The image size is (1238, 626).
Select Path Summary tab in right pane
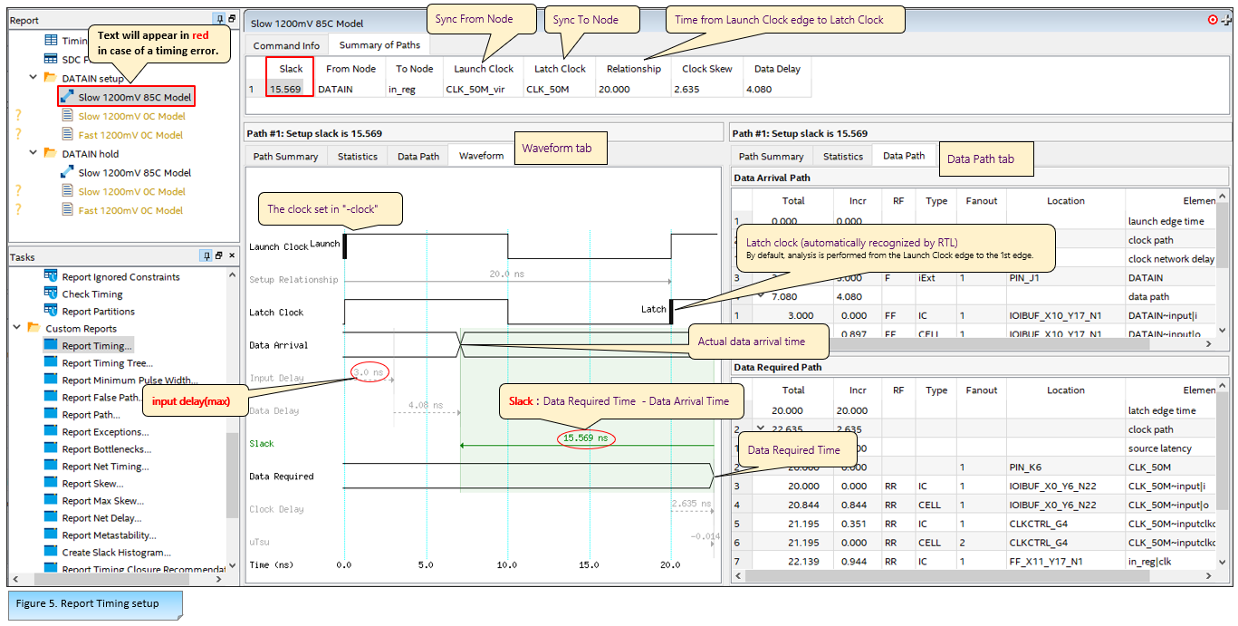[x=771, y=157]
